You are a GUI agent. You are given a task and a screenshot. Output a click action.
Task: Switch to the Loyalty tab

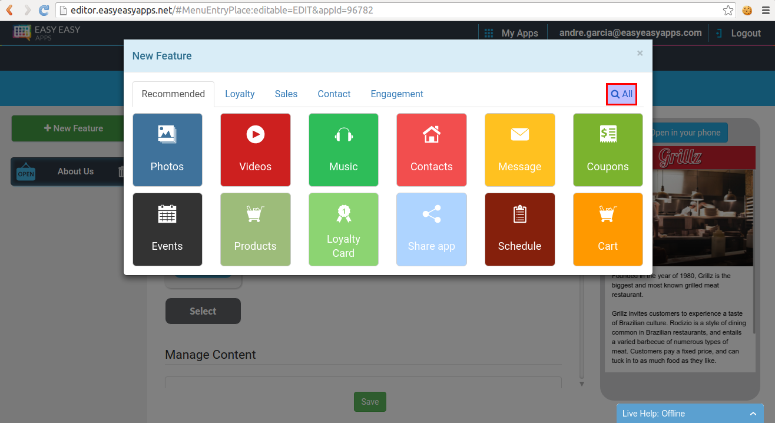(x=239, y=94)
